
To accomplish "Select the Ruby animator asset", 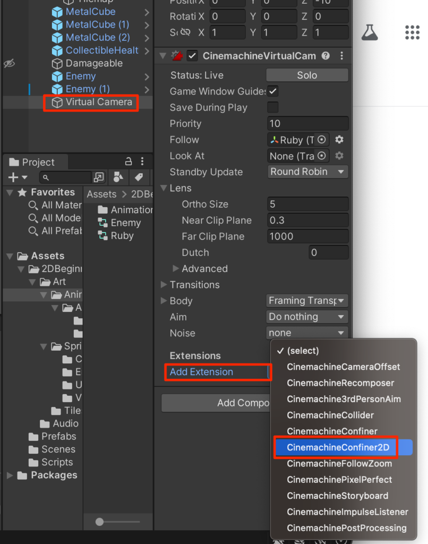I will [x=116, y=236].
